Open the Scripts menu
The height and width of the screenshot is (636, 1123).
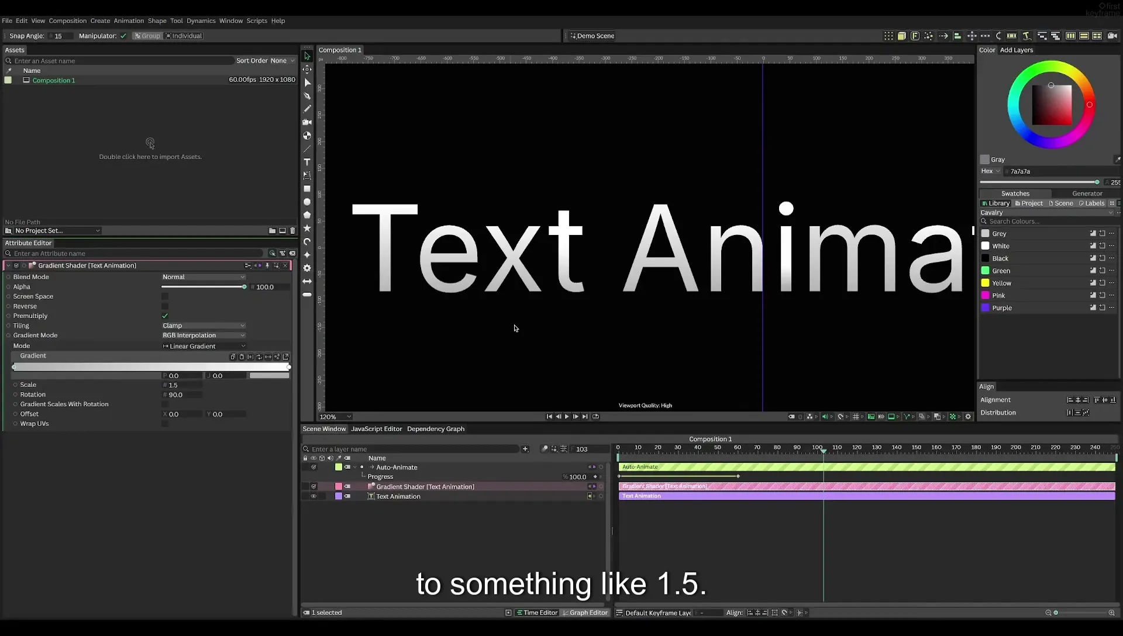pyautogui.click(x=257, y=20)
